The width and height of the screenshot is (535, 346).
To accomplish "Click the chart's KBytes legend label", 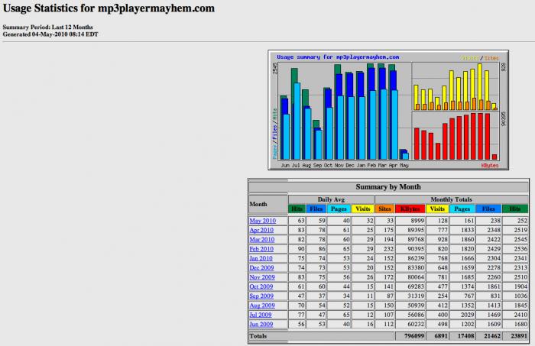I will (490, 165).
